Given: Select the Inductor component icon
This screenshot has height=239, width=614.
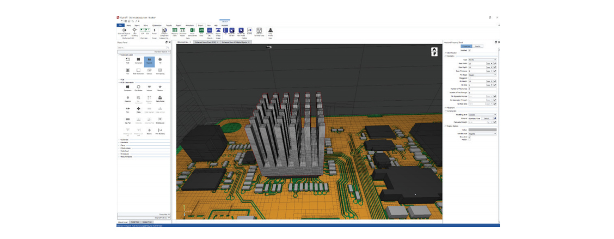Looking at the screenshot, I should [x=149, y=87].
